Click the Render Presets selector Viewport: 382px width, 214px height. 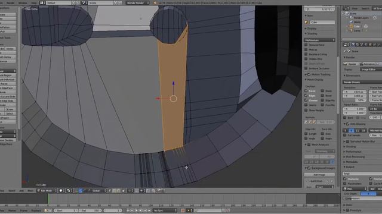coord(362,82)
